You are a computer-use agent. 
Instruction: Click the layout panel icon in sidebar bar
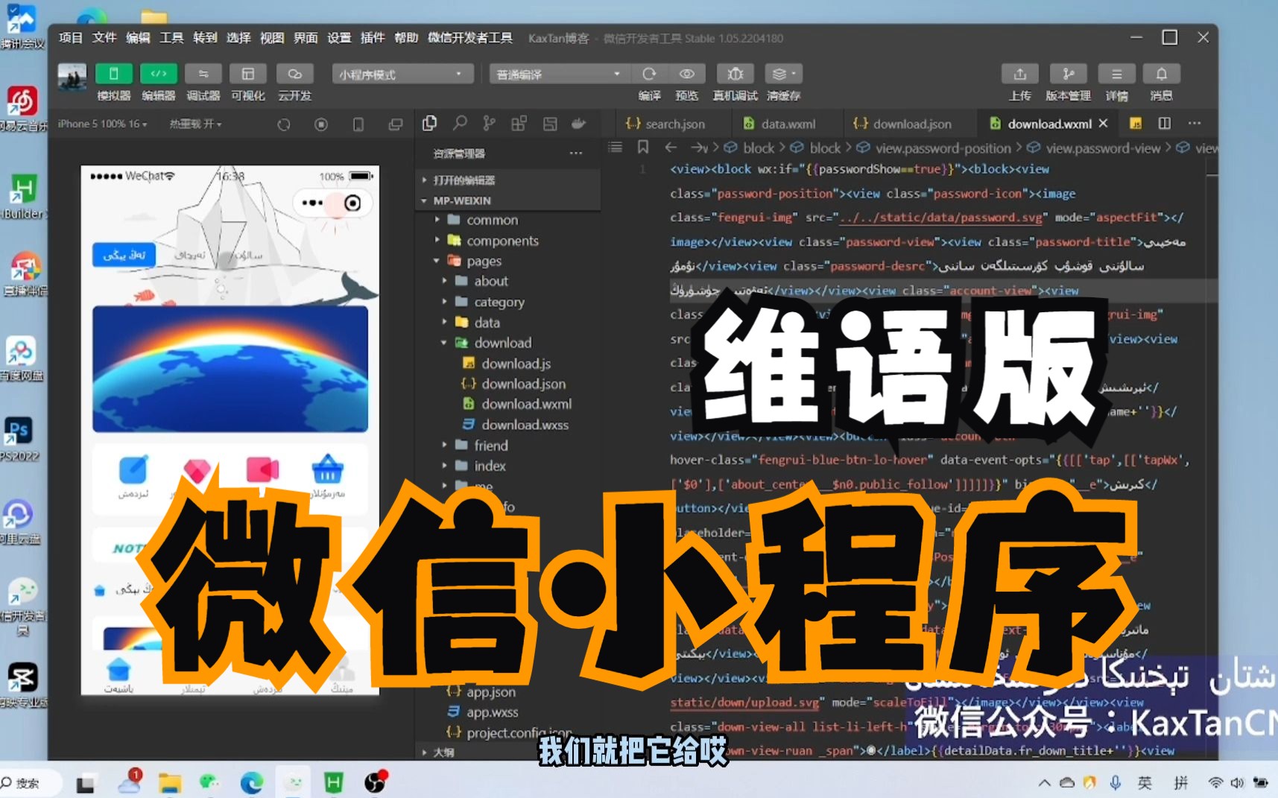(x=550, y=124)
